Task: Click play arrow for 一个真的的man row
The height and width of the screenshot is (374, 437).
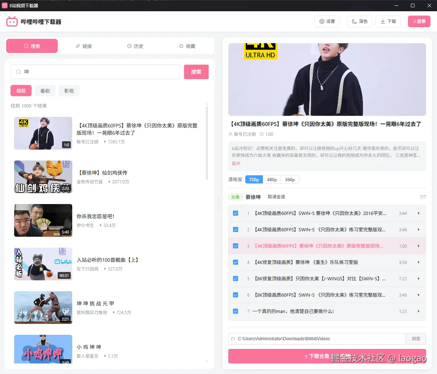Action: pos(418,311)
